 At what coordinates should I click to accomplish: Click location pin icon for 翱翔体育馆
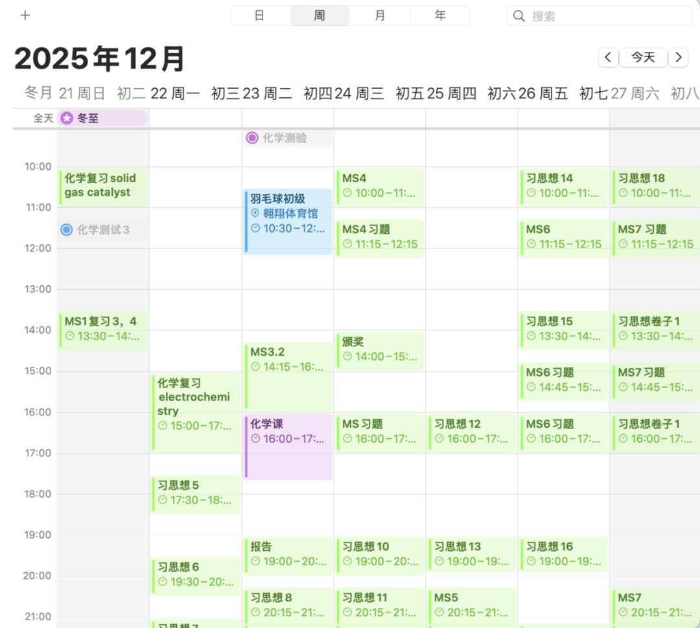click(x=255, y=213)
